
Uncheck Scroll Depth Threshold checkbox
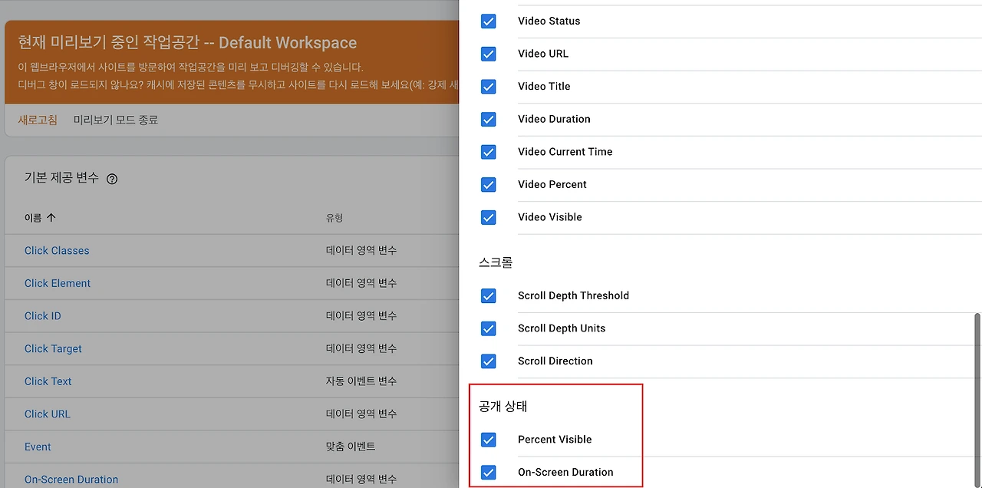pos(489,295)
